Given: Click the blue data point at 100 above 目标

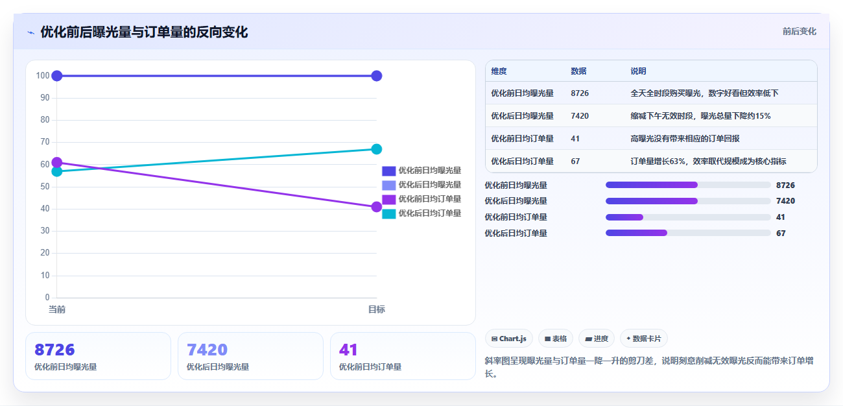Looking at the screenshot, I should coord(377,76).
